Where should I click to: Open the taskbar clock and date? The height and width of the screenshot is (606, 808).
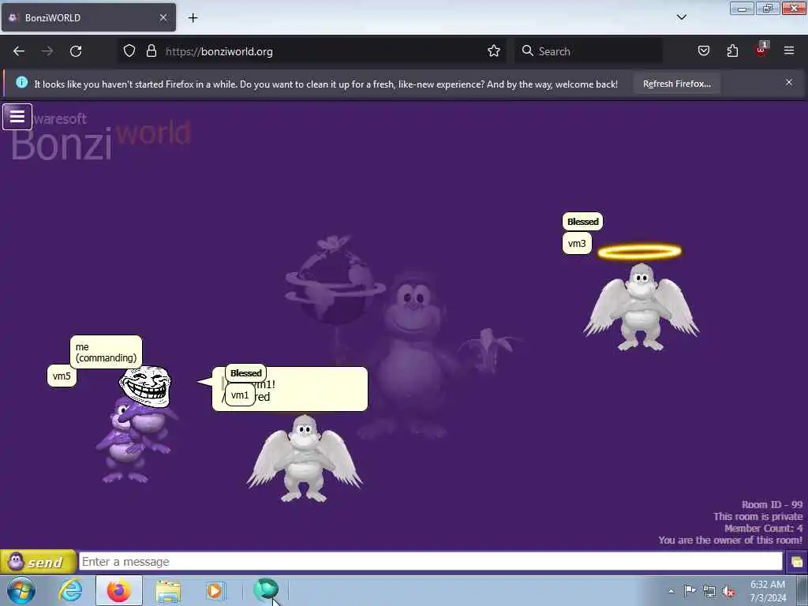(768, 591)
